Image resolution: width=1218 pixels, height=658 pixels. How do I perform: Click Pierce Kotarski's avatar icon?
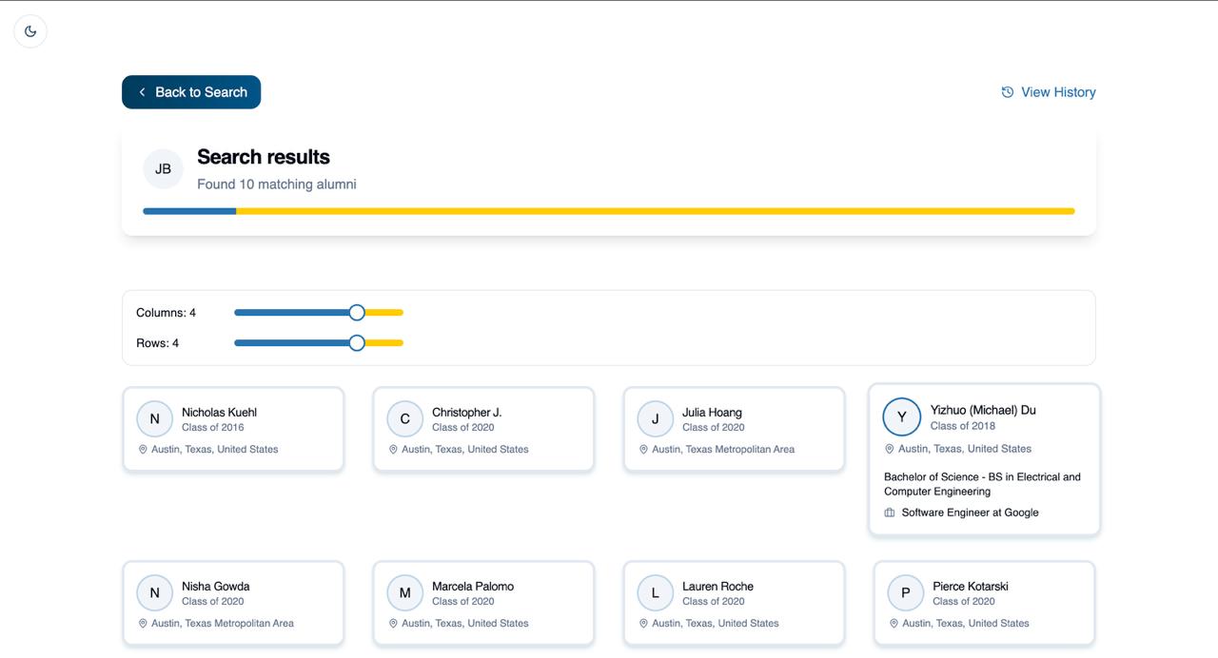click(x=905, y=593)
